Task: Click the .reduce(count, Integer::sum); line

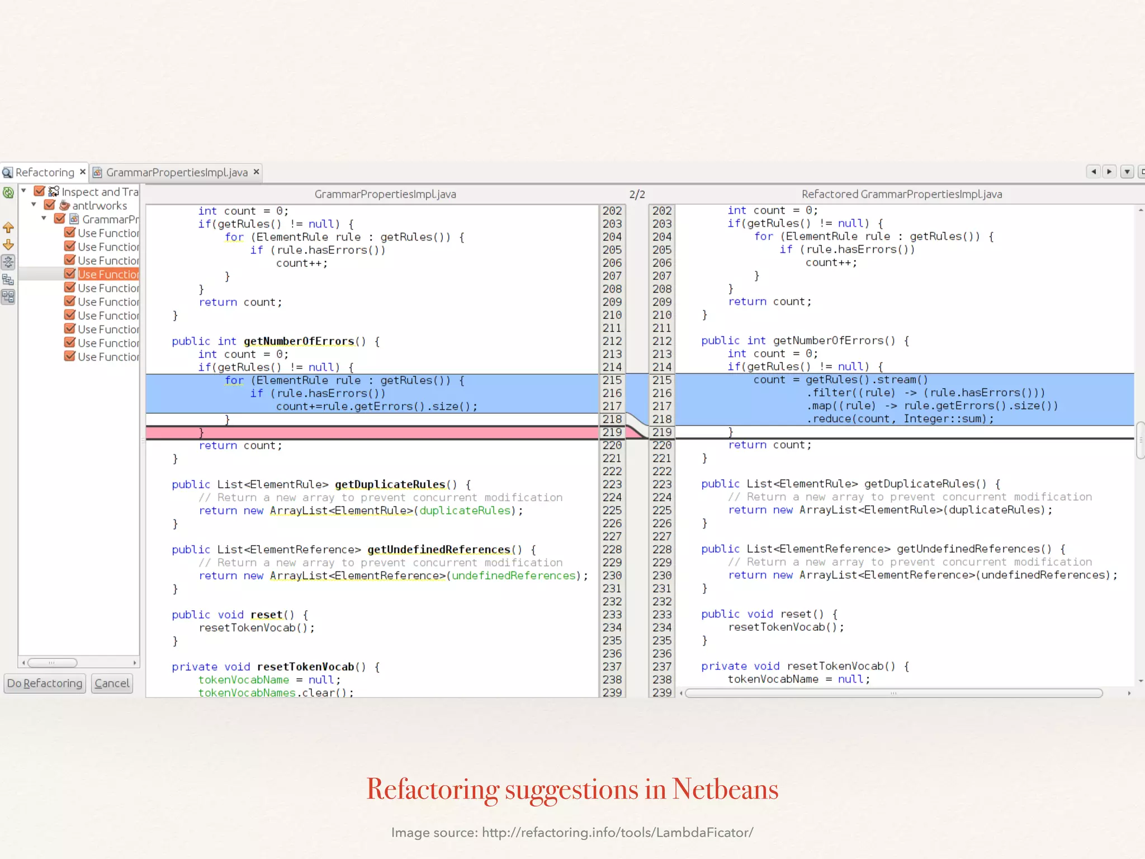Action: [901, 419]
